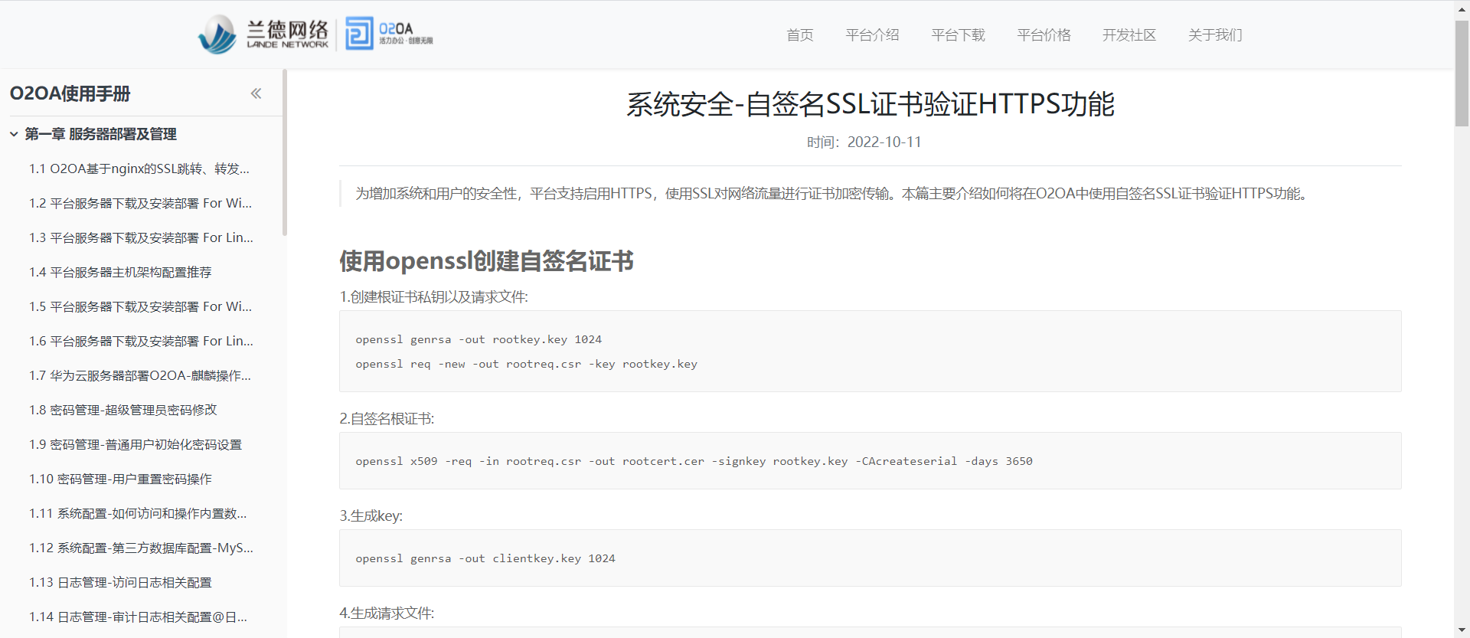Click the code line openssl req -new -out rootreq.csr
The width and height of the screenshot is (1470, 638).
526,364
